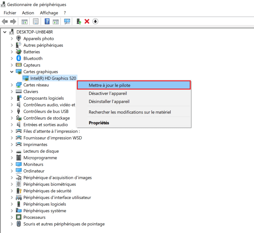Expand the Ordinateur category

coord(12,171)
